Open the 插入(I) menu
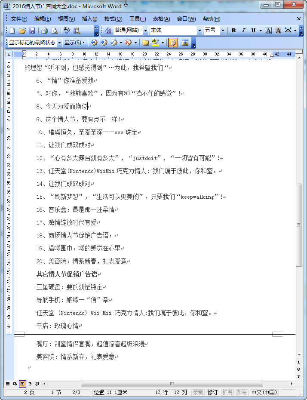Viewport: 307px width, 400px height. [x=89, y=19]
